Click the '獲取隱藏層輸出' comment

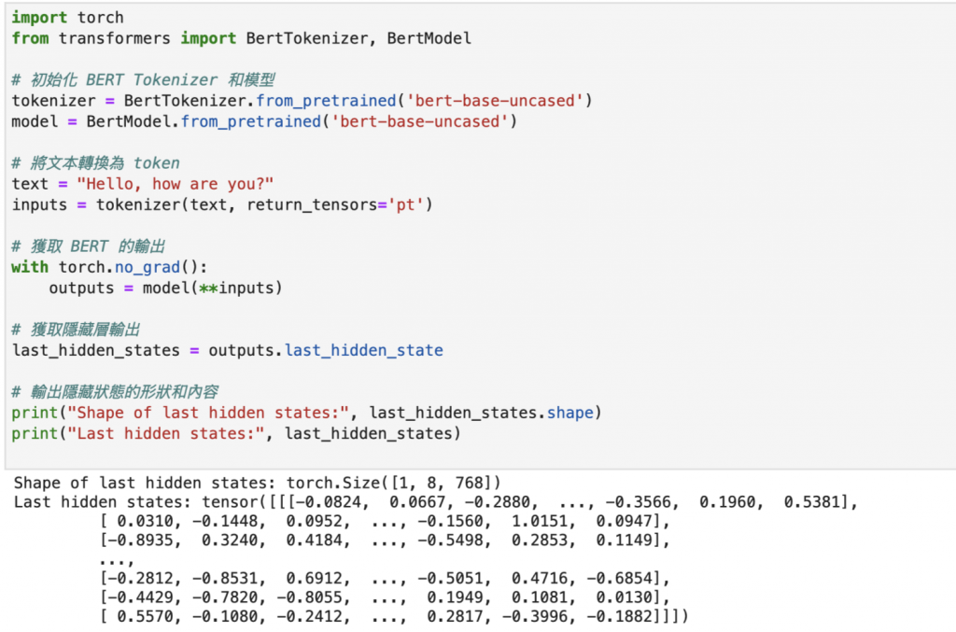pyautogui.click(x=77, y=330)
